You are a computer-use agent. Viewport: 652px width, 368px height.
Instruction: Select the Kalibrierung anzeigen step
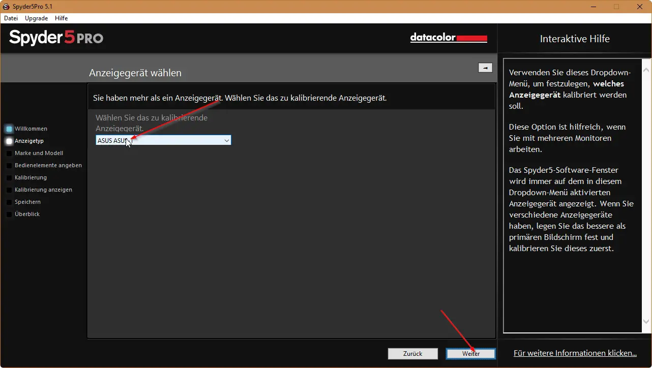[43, 190]
